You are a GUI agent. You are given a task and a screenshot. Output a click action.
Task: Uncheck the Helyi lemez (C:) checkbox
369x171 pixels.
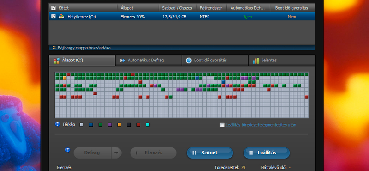[53, 17]
